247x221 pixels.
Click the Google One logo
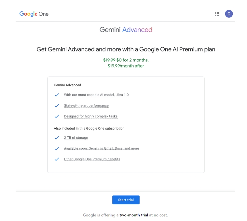click(x=34, y=14)
